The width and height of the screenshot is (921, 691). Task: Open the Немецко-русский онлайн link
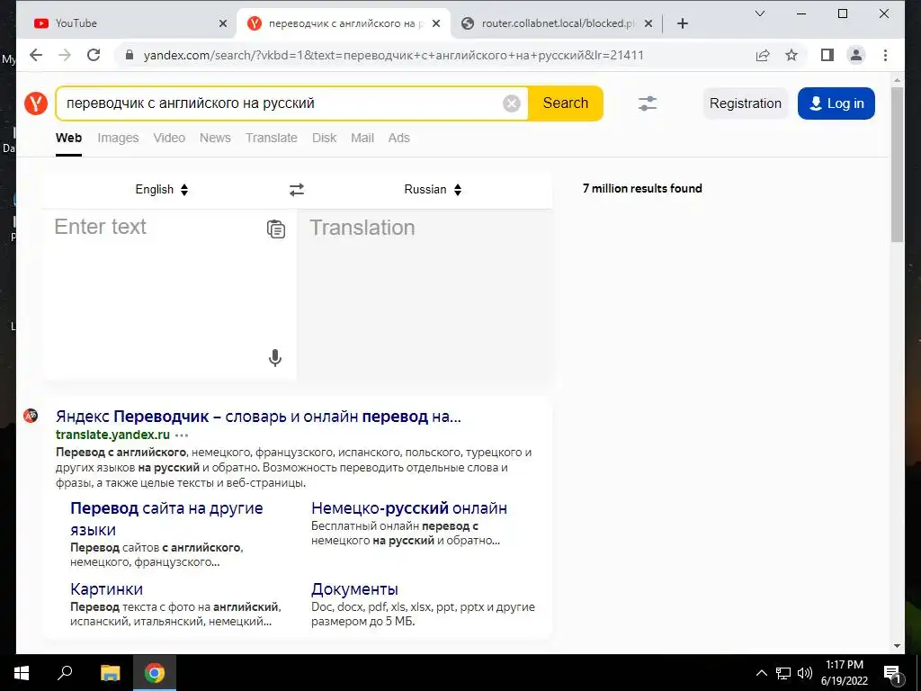409,508
